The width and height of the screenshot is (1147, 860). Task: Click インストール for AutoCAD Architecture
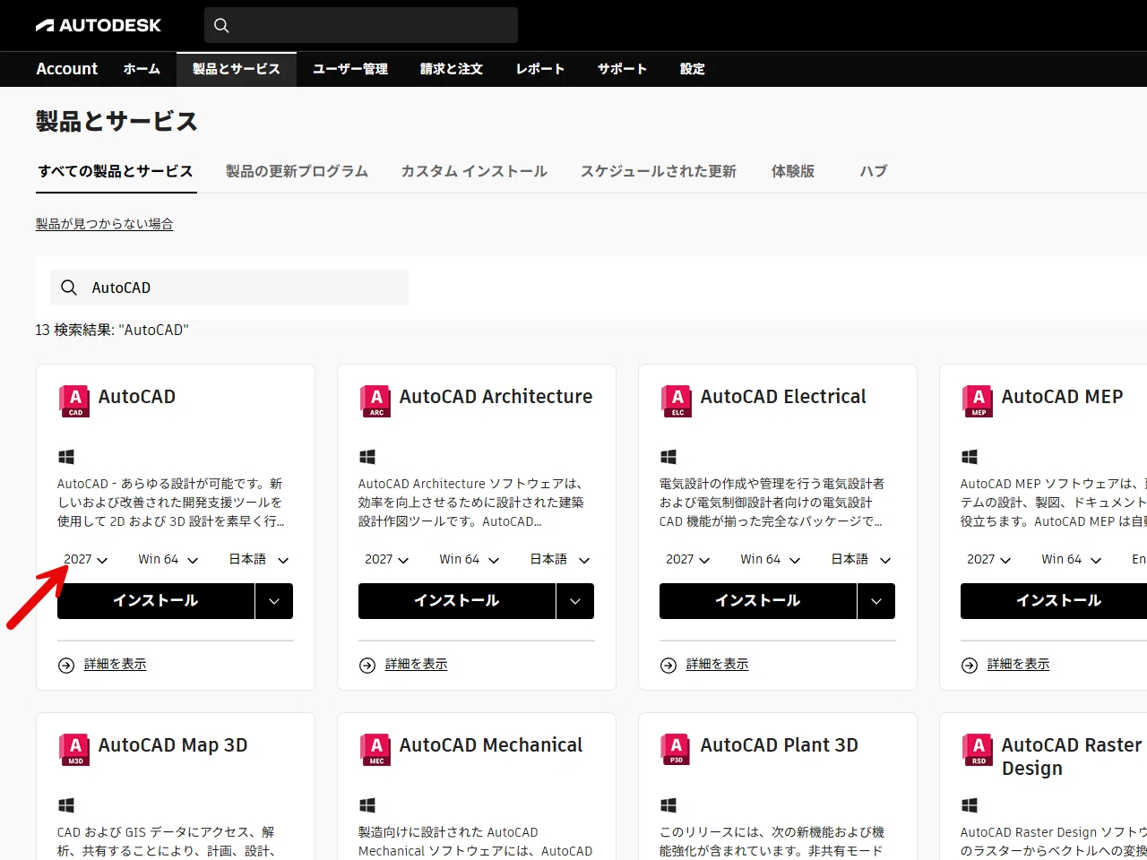coord(457,601)
